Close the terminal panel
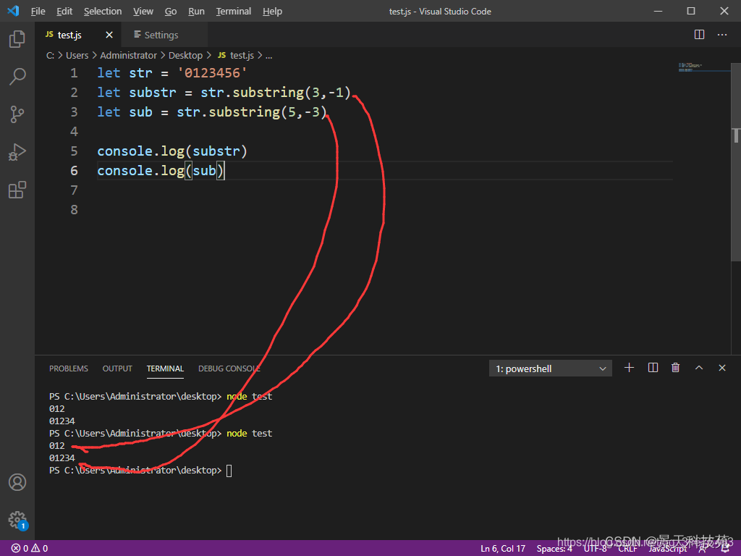 pos(722,368)
